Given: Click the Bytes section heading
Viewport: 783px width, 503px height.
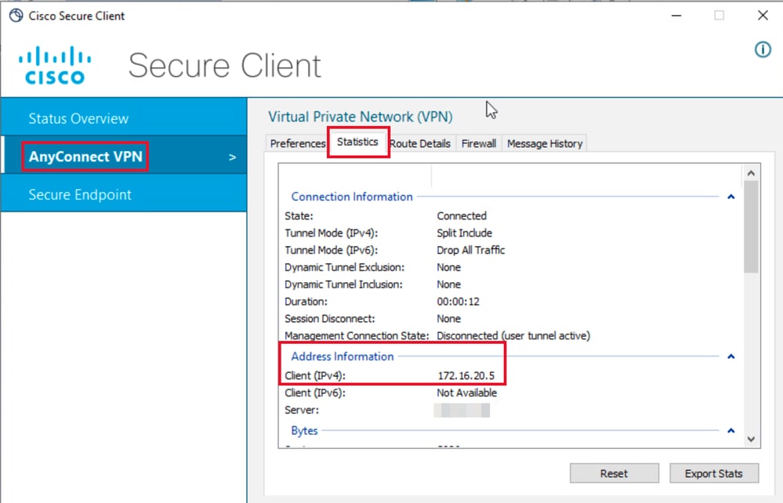Looking at the screenshot, I should coord(305,430).
